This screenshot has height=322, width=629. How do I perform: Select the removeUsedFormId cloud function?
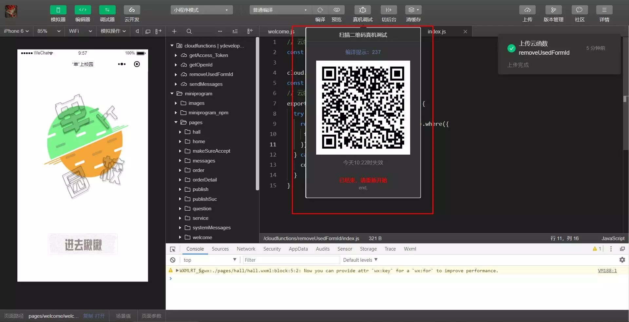[211, 74]
